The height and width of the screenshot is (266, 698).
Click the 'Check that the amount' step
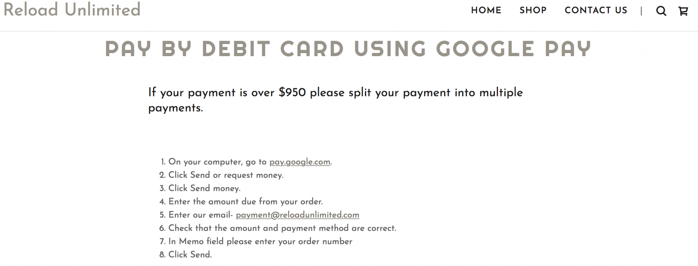pyautogui.click(x=282, y=228)
